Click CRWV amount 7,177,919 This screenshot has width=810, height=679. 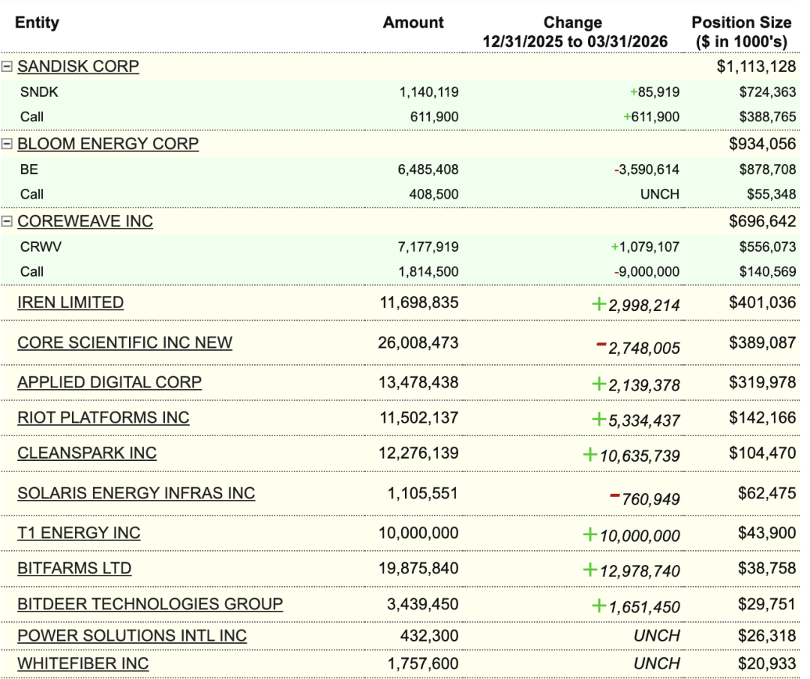[428, 247]
